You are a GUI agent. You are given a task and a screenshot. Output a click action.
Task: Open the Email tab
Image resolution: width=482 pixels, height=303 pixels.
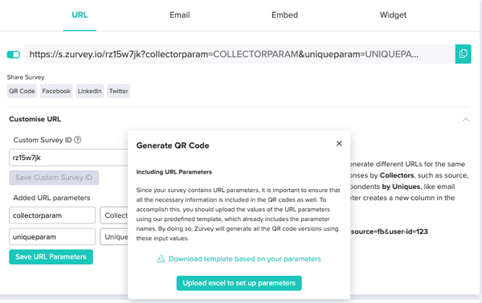[x=179, y=15]
